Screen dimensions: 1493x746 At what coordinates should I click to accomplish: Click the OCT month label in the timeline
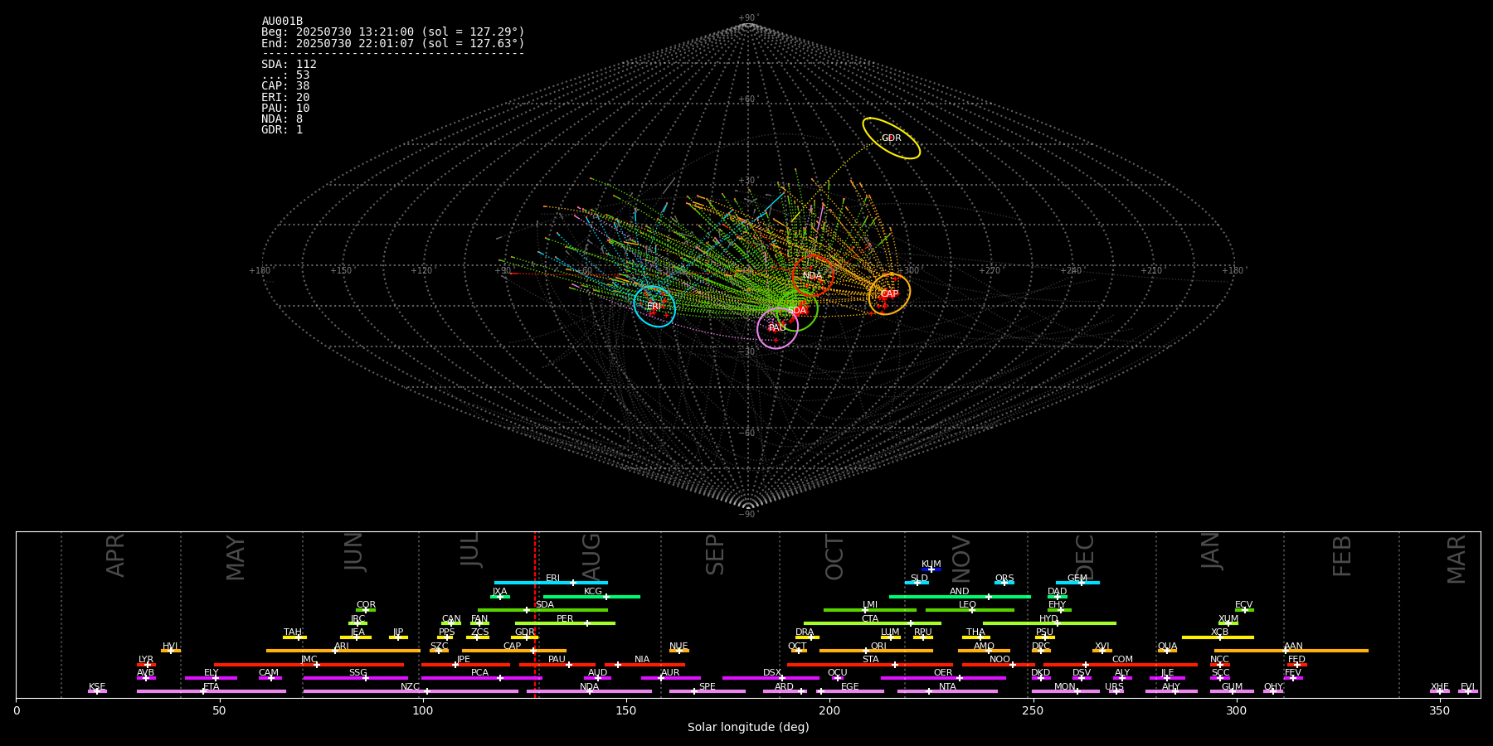(835, 557)
